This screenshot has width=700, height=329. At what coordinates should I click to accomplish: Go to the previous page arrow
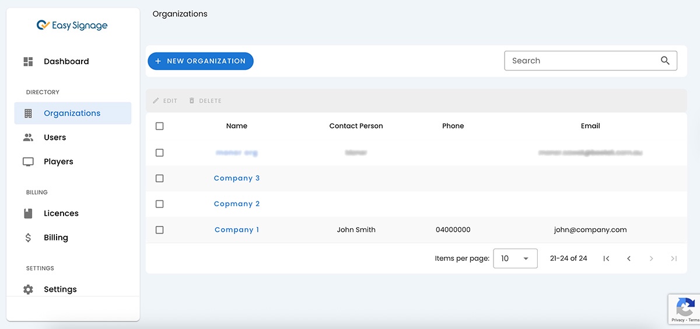pos(629,259)
